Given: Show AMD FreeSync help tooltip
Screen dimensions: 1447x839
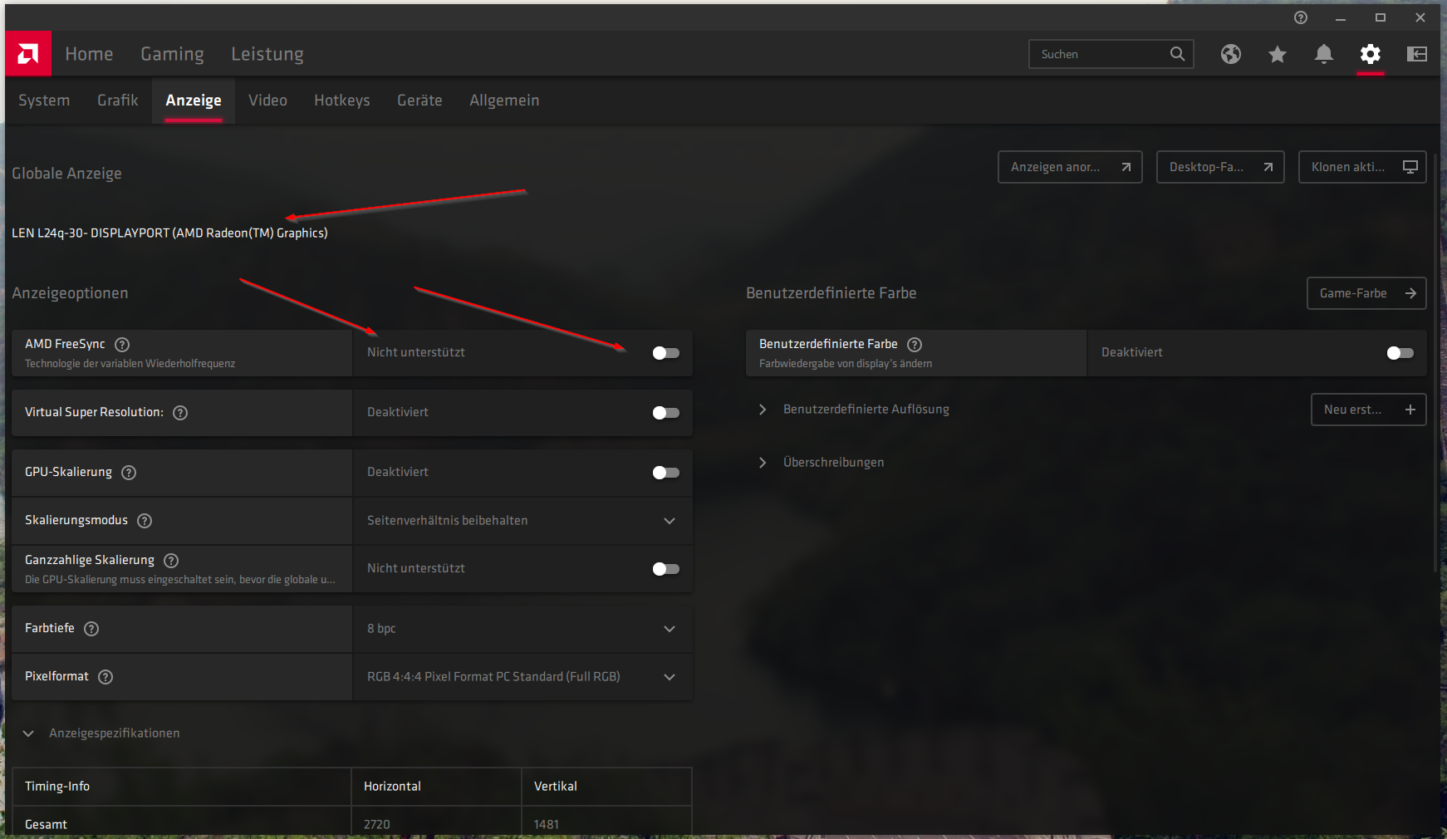Looking at the screenshot, I should point(122,345).
